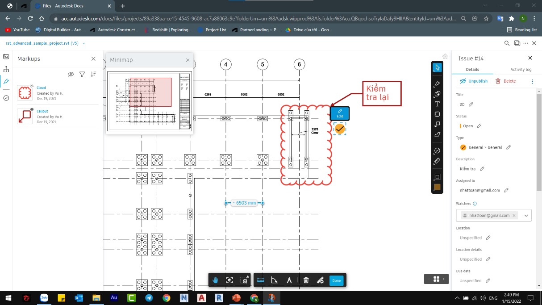
Task: Edit the Description pencil
Action: [482, 169]
